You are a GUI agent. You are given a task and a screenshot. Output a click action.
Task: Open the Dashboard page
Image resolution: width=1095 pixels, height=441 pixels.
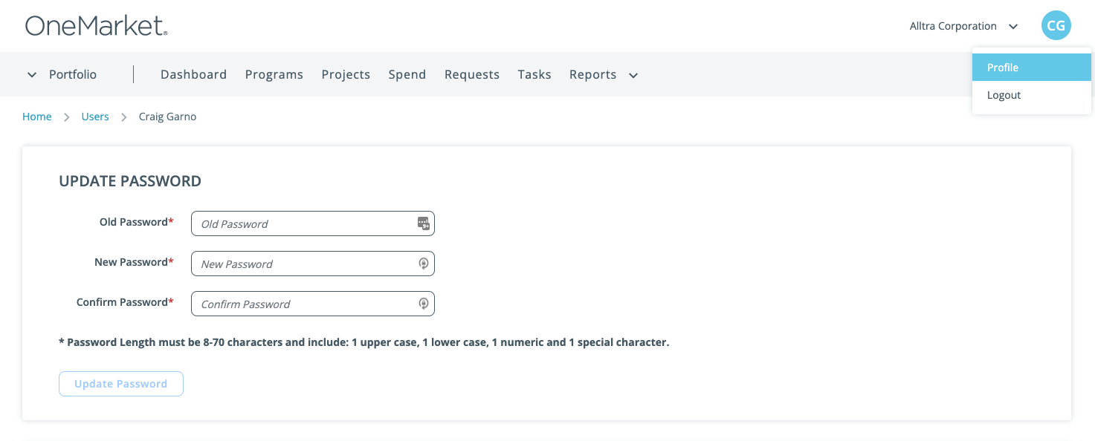(193, 74)
